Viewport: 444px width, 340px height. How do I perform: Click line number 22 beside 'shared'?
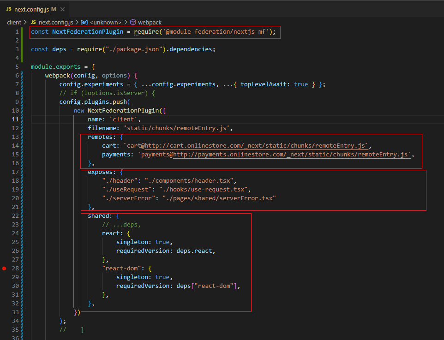pos(15,215)
